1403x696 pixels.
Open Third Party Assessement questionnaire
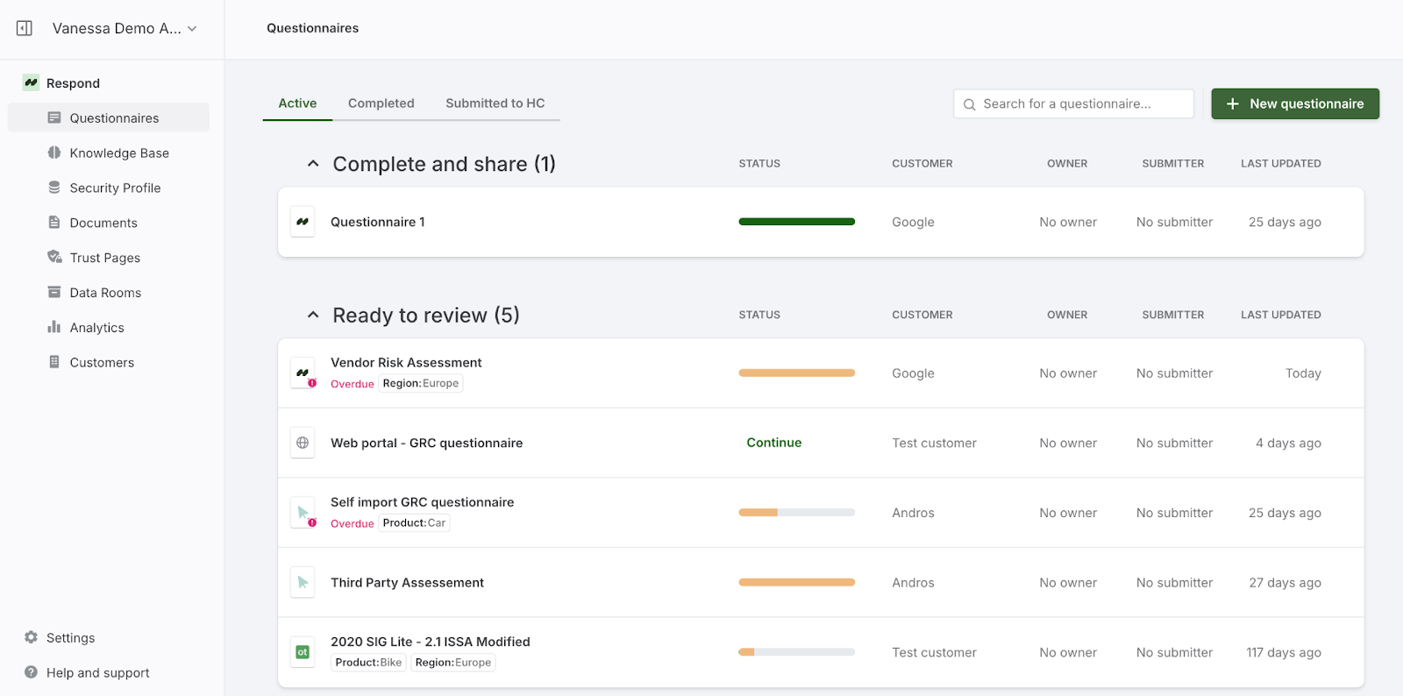pyautogui.click(x=407, y=582)
